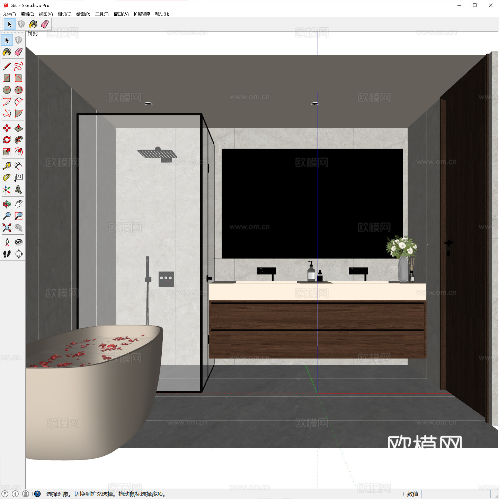
Task: Select the Rectangle tool
Action: [x=7, y=78]
